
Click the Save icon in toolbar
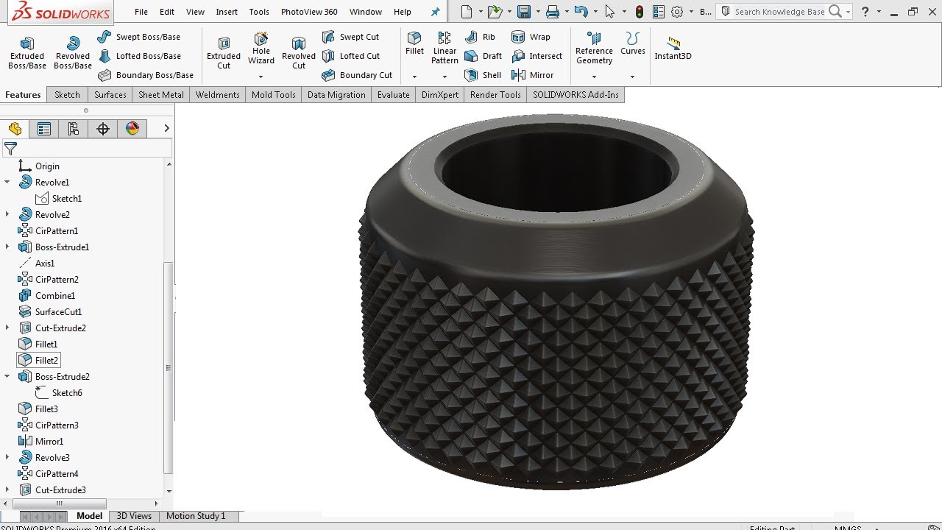(524, 12)
